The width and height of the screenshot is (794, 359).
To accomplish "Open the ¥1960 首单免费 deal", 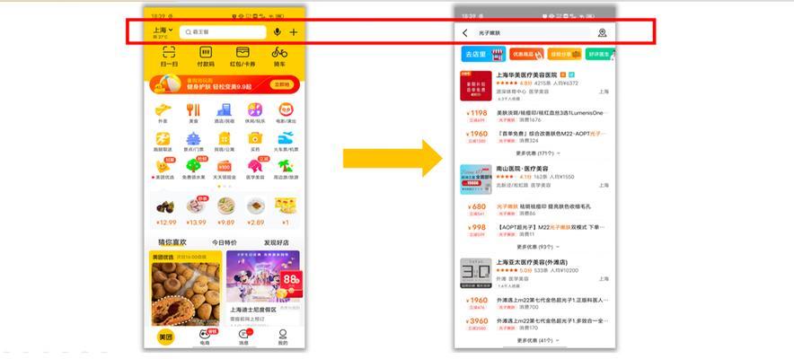I will click(534, 137).
